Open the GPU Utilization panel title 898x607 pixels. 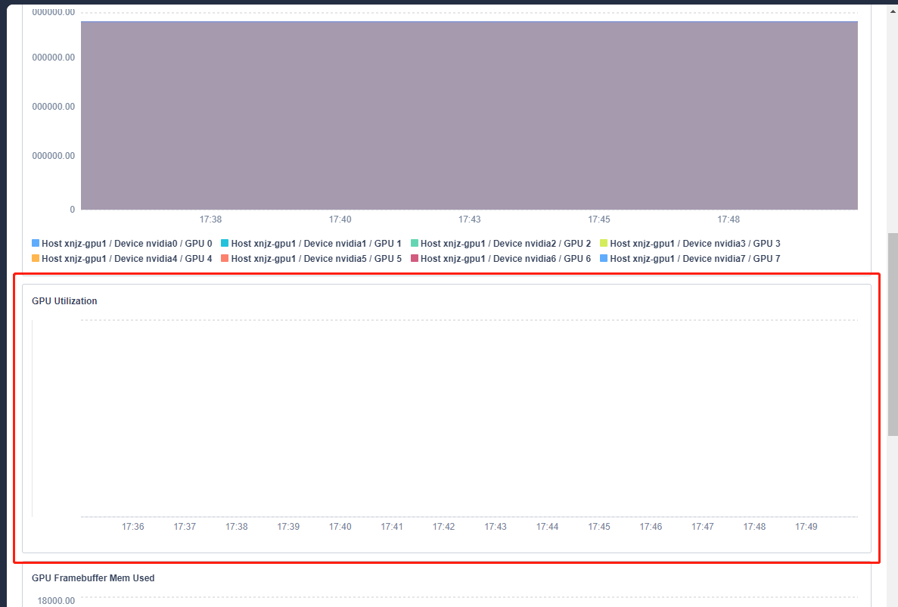[x=63, y=300]
